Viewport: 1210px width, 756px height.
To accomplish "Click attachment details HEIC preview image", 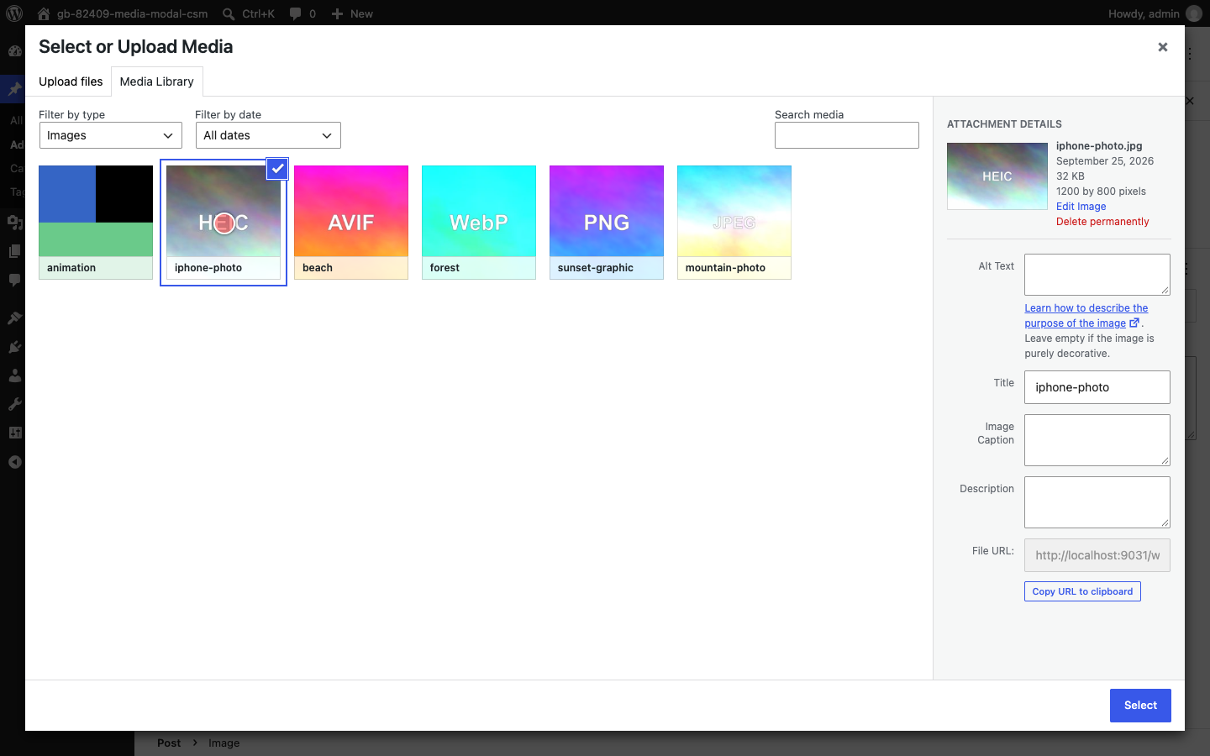I will (997, 176).
